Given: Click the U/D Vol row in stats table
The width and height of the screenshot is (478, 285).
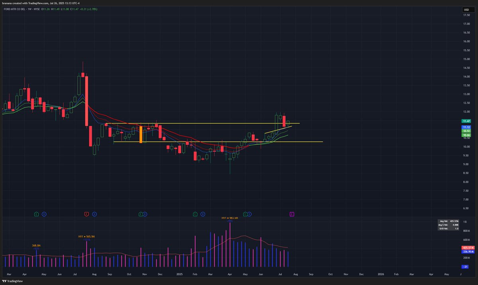Looking at the screenshot, I should (448, 229).
